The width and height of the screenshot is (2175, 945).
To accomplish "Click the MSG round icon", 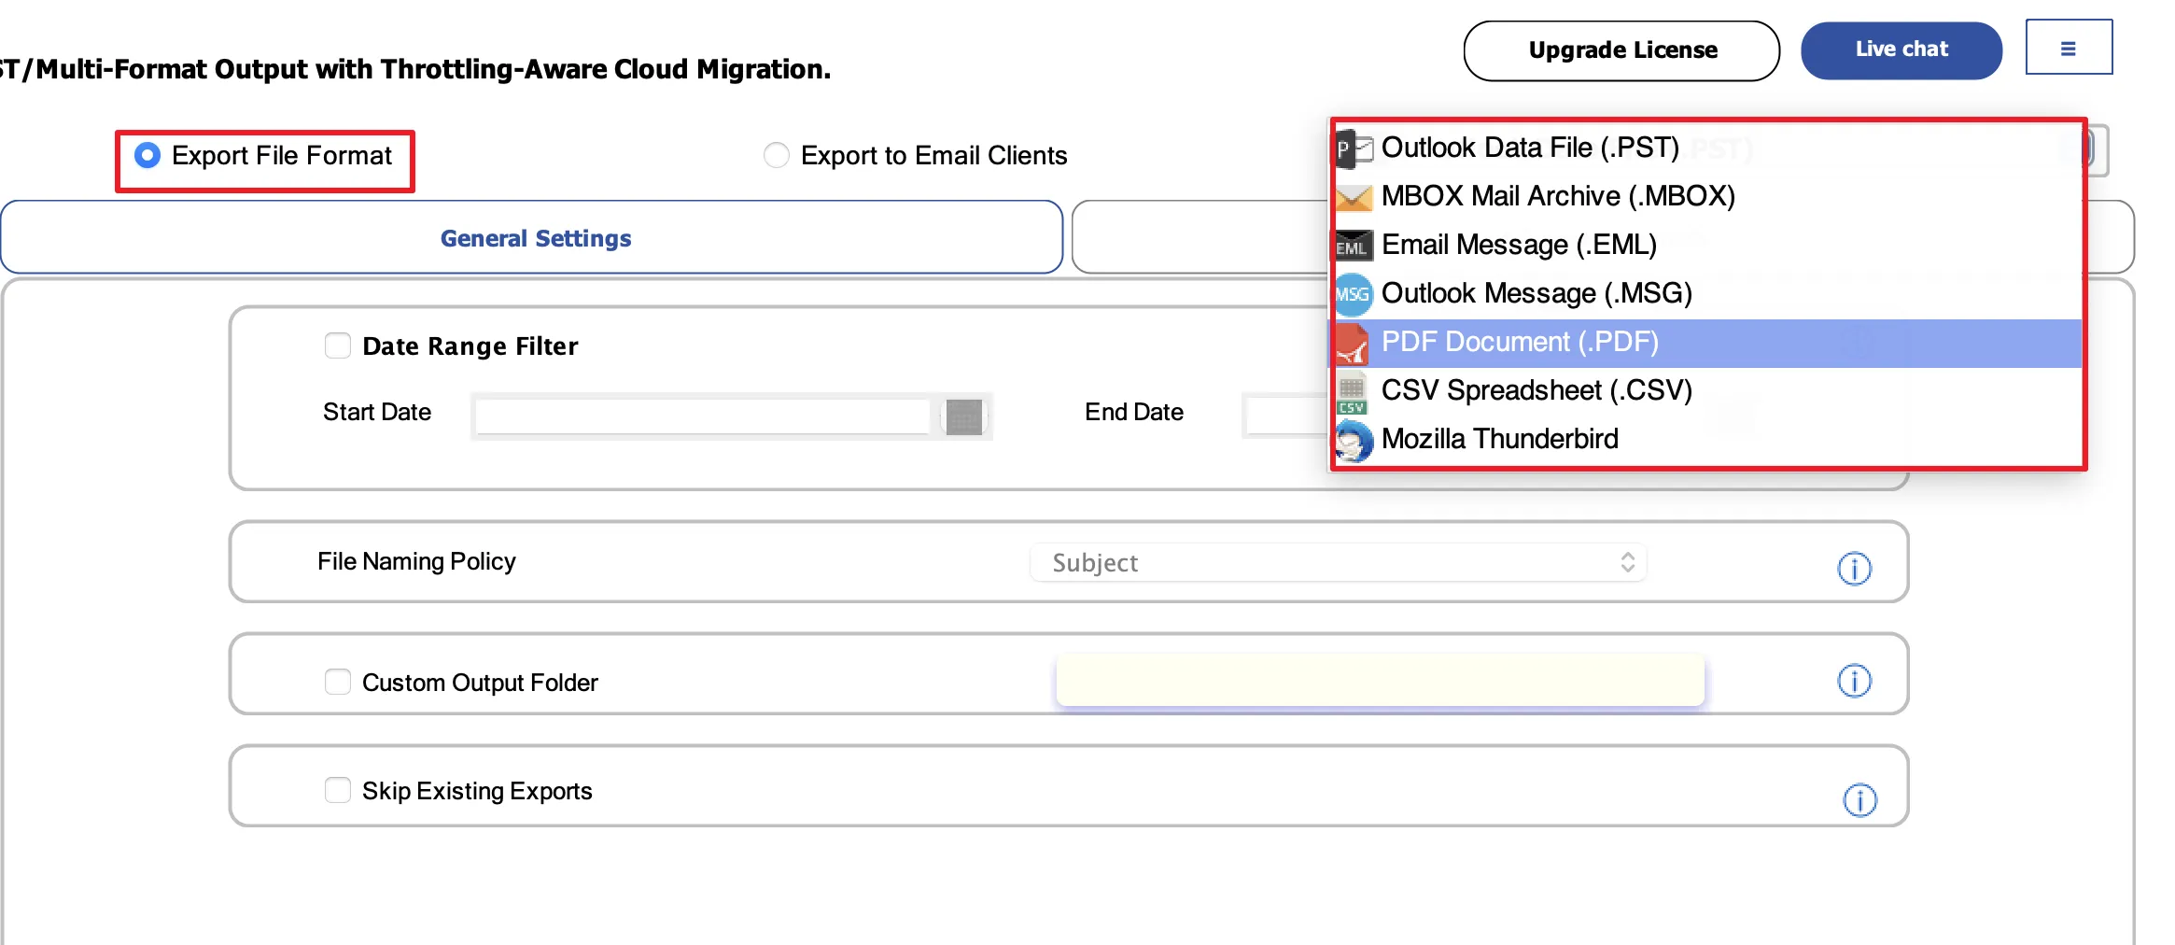I will tap(1354, 294).
